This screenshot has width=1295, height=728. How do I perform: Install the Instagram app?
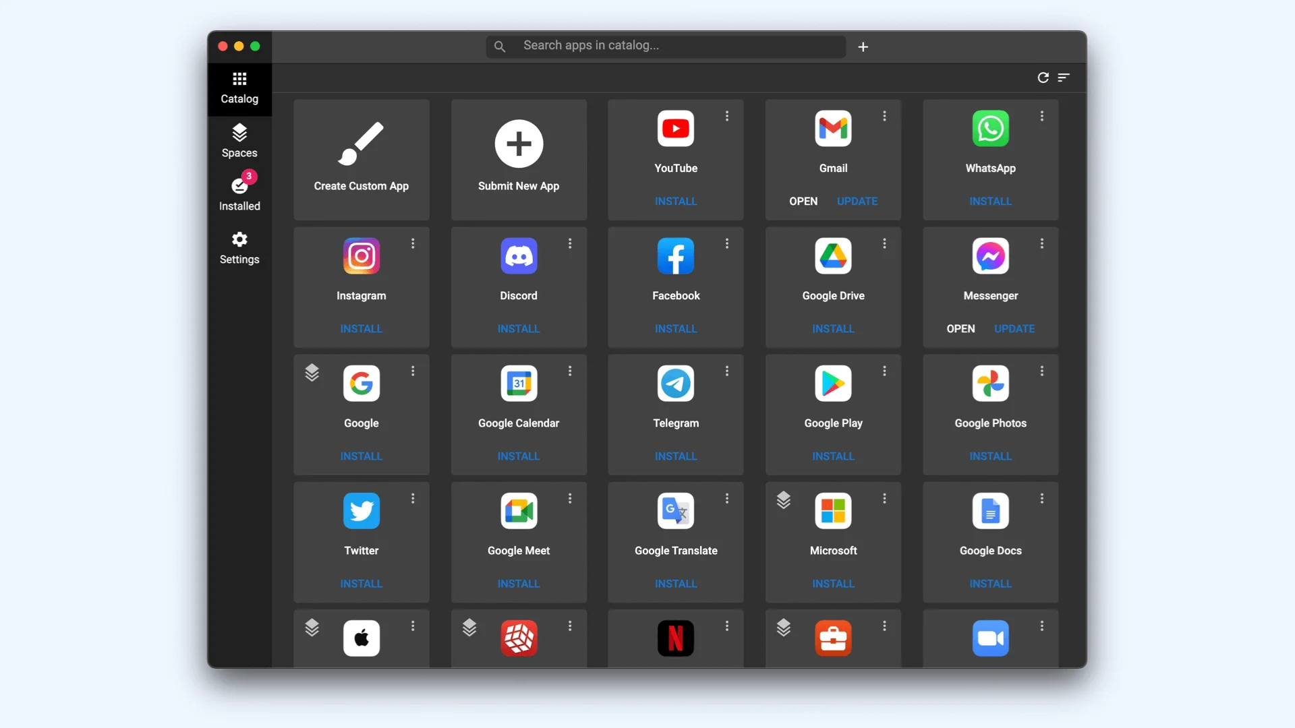point(362,328)
